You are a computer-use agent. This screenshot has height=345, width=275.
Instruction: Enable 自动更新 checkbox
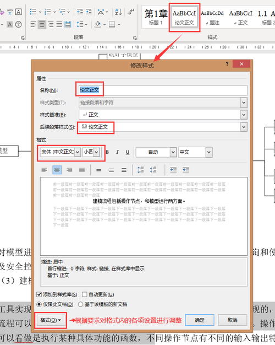click(x=85, y=294)
